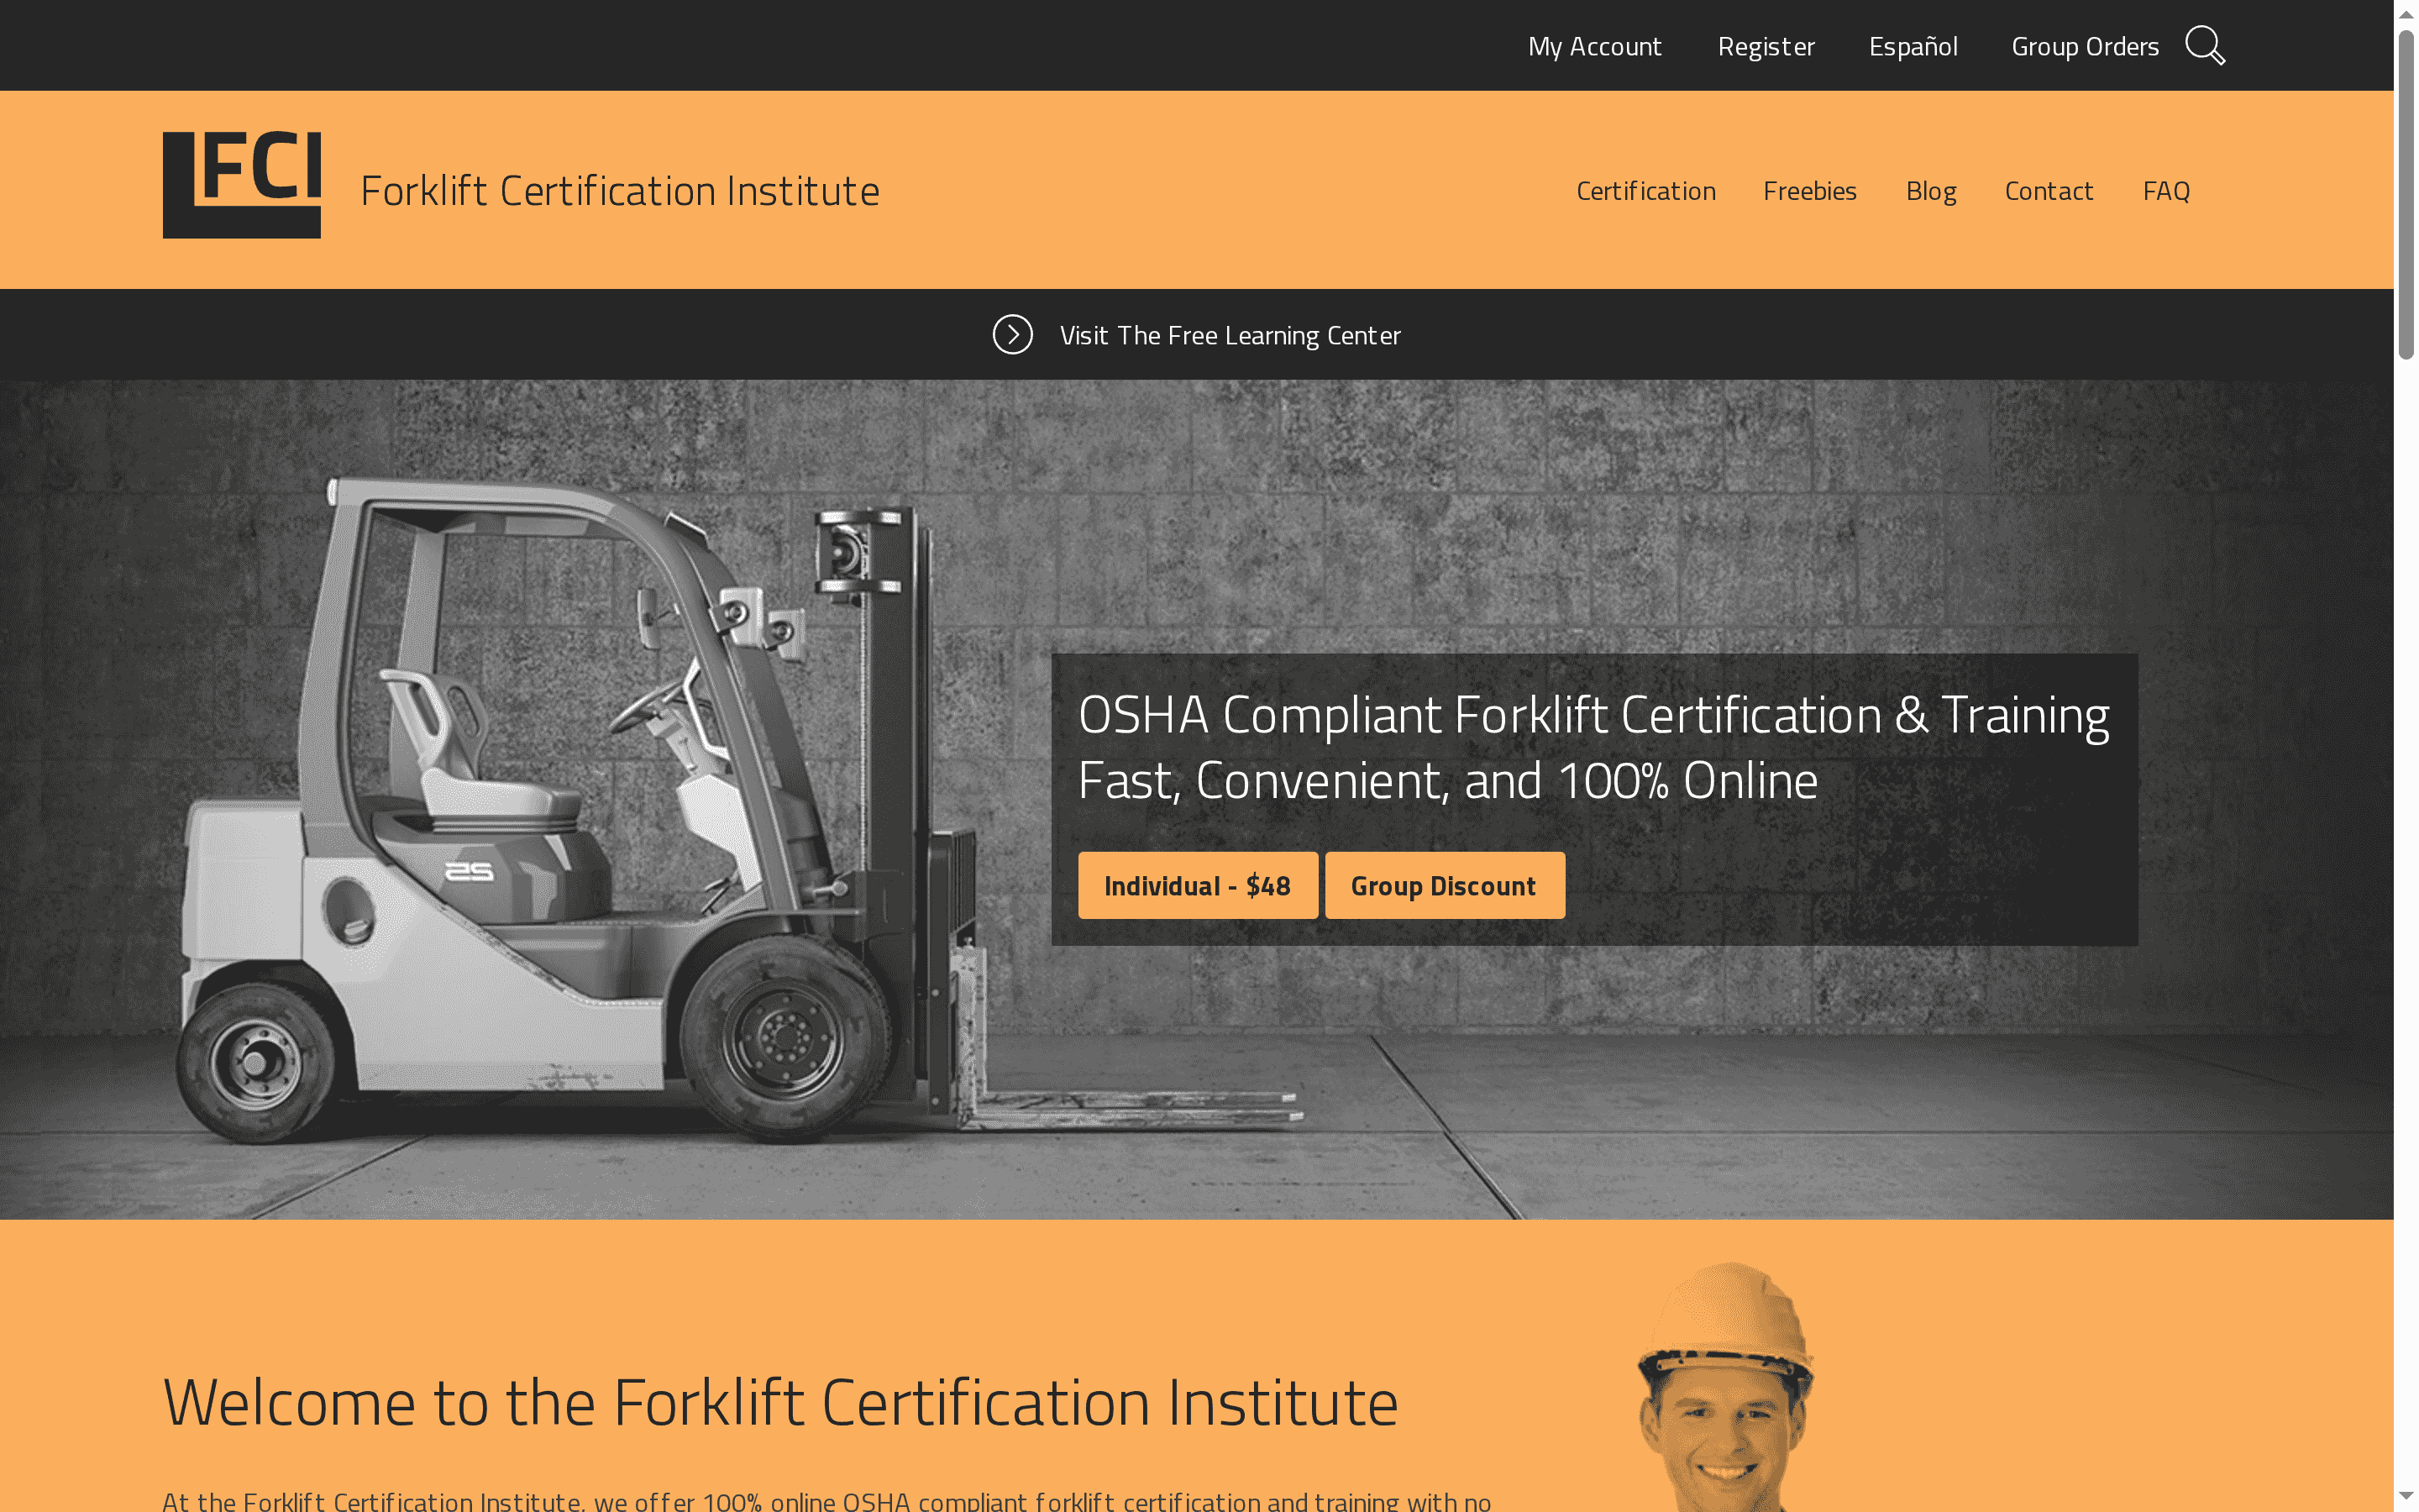The height and width of the screenshot is (1512, 2419).
Task: Open the FAQ page
Action: point(2165,191)
